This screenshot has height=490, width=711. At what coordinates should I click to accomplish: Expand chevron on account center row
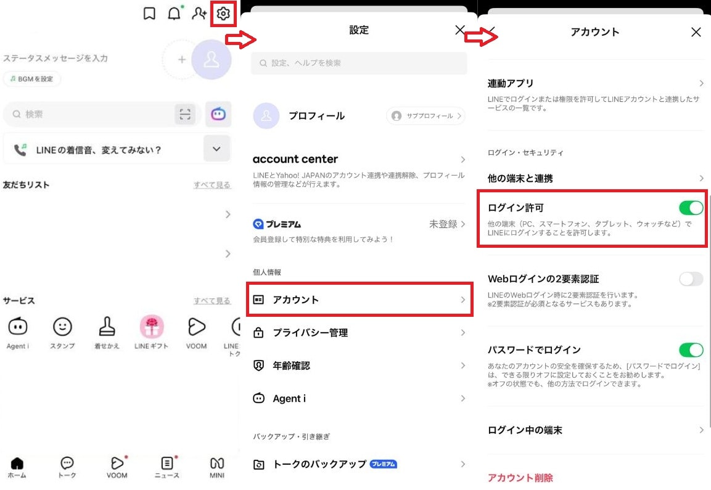462,160
